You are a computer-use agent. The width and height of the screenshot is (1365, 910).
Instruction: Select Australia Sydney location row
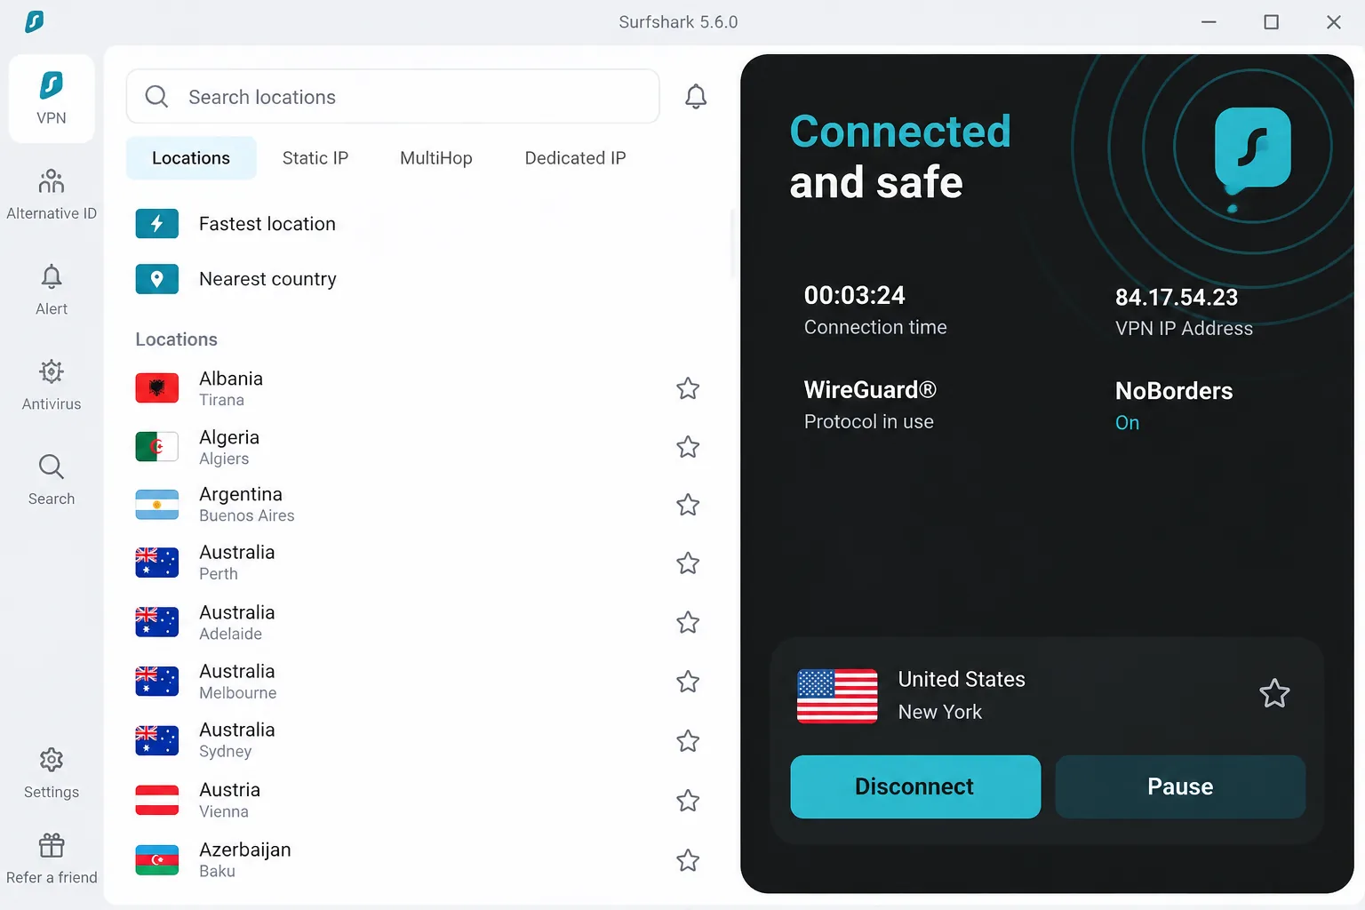[x=418, y=741]
